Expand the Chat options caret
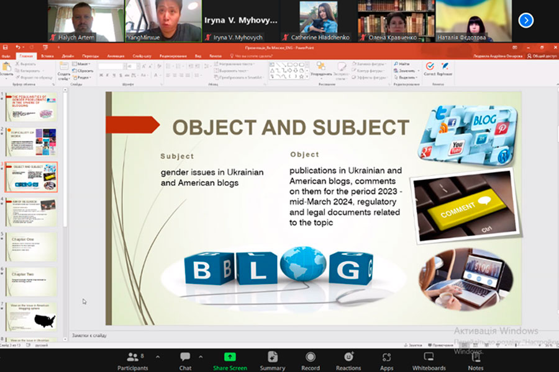 click(201, 357)
